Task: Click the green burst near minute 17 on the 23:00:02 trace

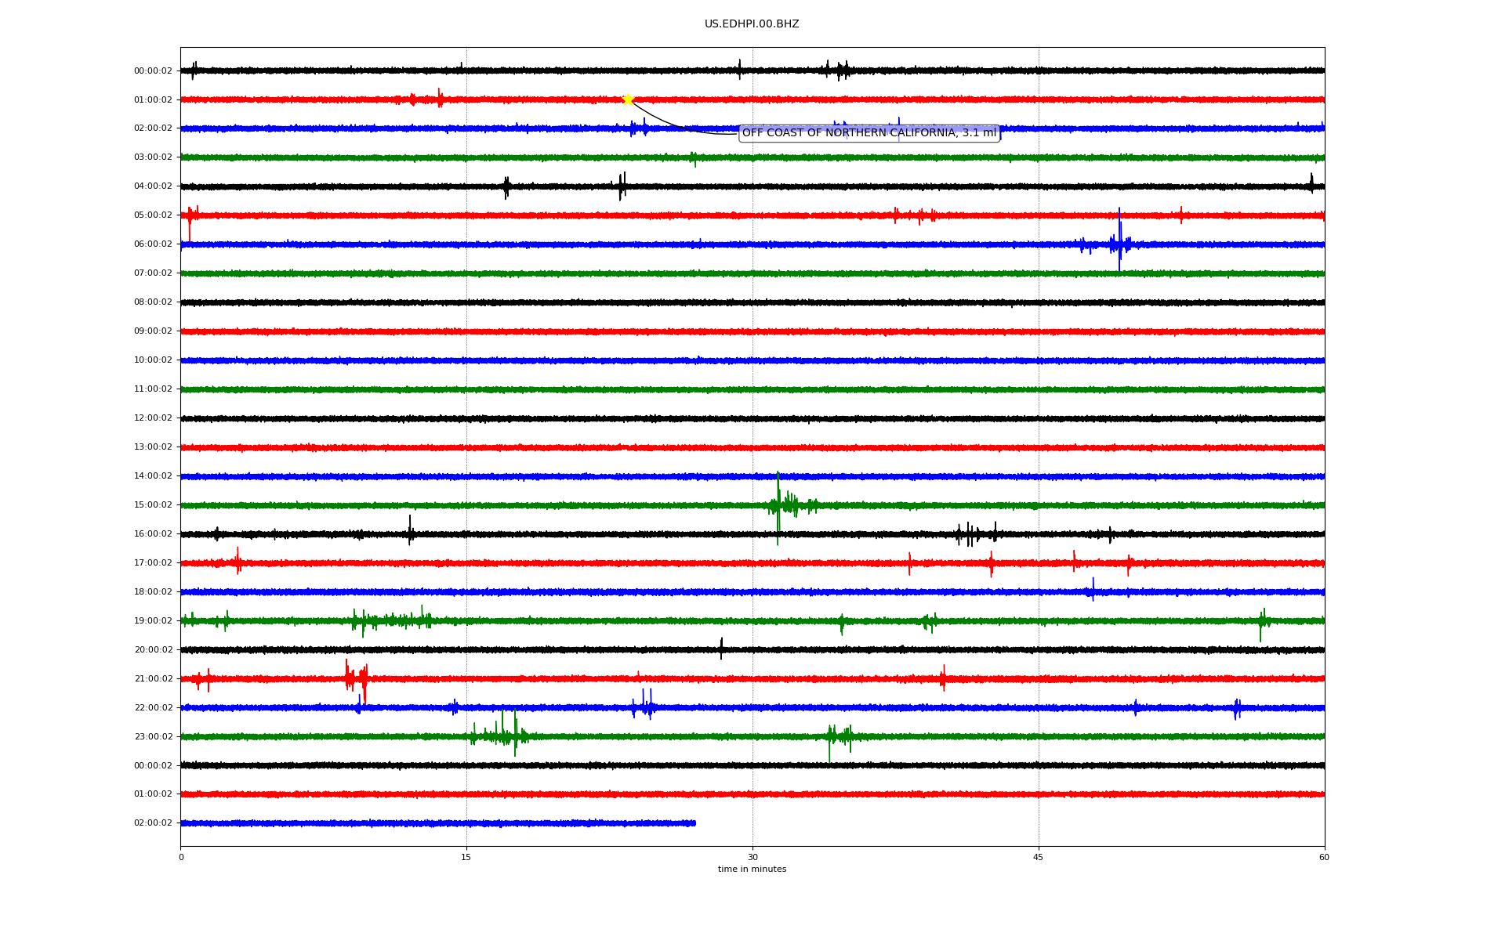Action: pos(502,735)
